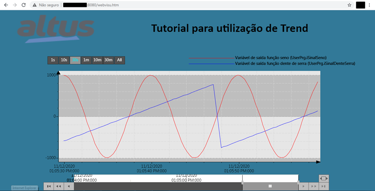
Task: Toggle the 30s time range button
Action: [75, 60]
